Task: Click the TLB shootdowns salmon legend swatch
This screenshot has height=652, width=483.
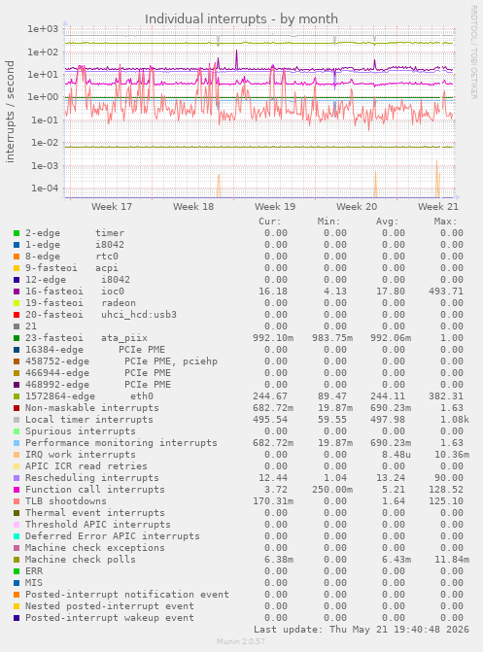Action: [x=17, y=501]
